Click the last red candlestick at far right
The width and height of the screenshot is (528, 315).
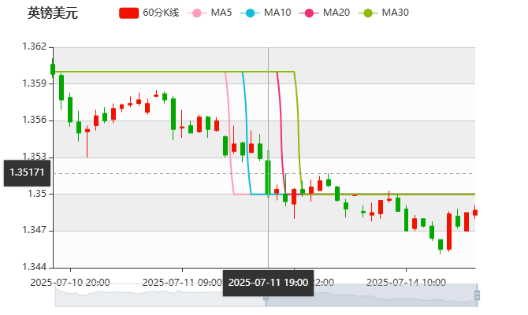tap(474, 212)
